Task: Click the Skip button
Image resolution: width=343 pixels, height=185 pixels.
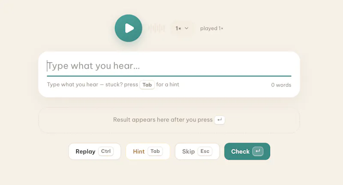Action: tap(197, 152)
